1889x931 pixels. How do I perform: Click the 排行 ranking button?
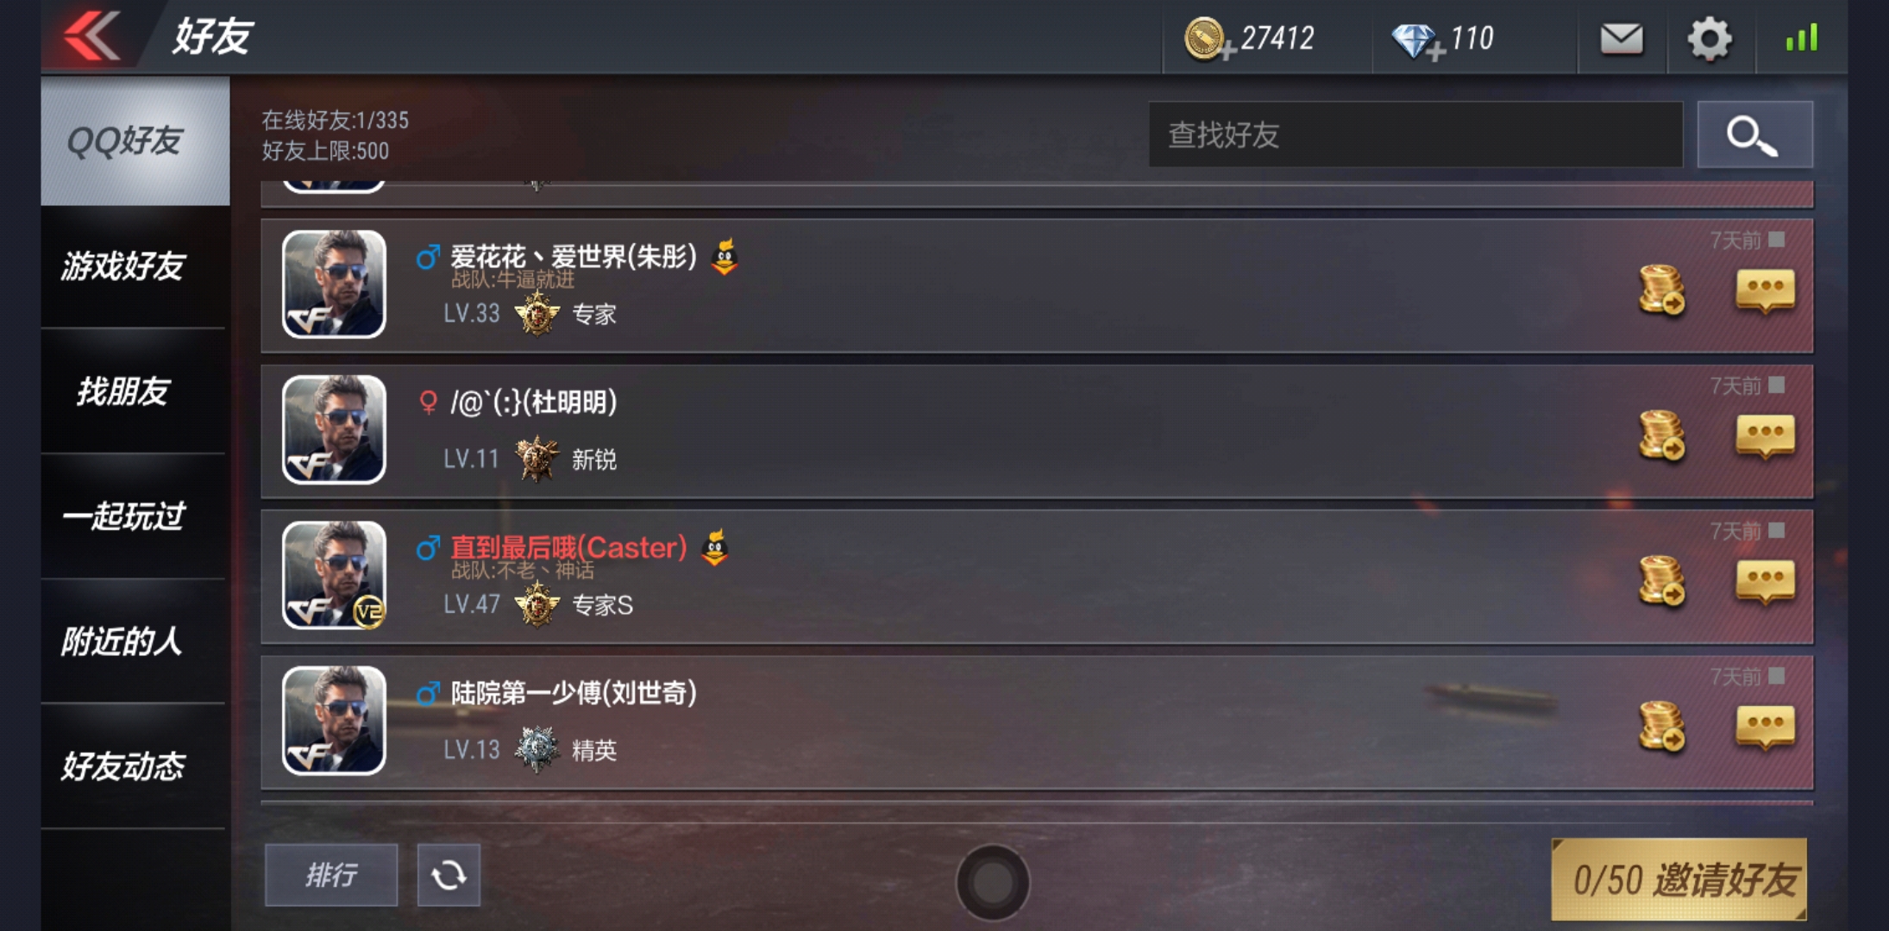[331, 875]
